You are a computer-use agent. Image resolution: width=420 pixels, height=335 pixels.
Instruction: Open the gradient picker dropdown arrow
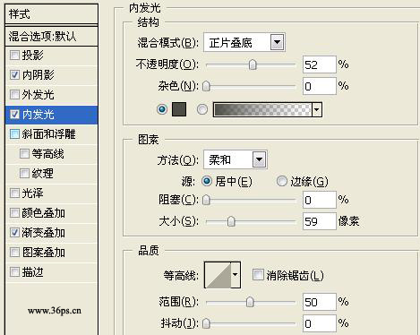317,109
